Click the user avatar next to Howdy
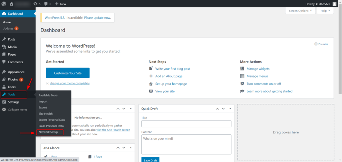 click(x=334, y=4)
